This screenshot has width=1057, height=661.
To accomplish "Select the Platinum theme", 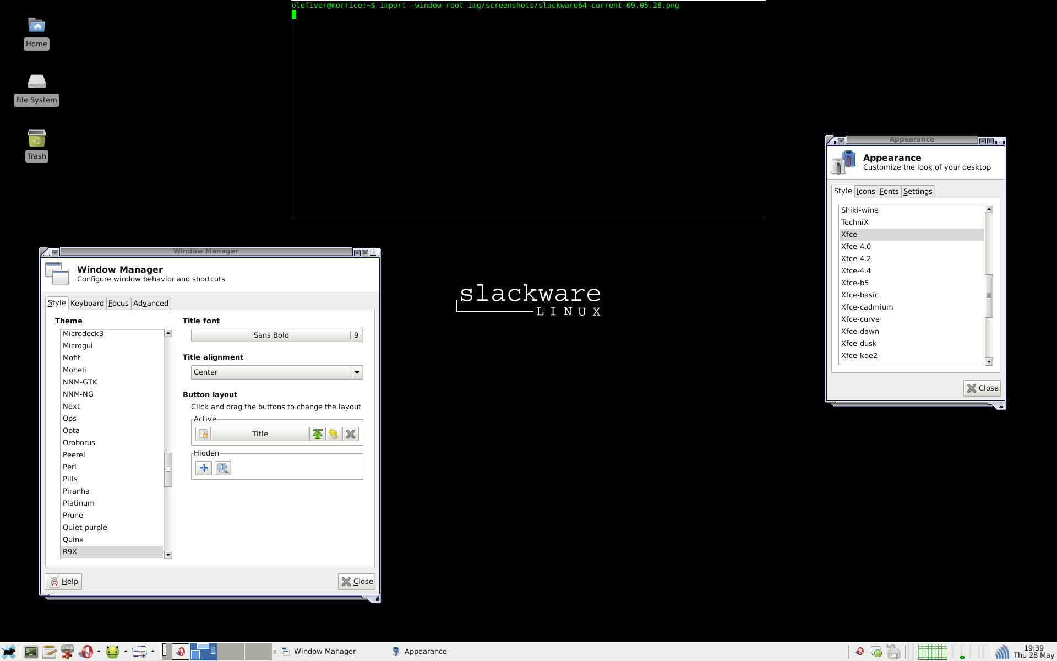I will tap(112, 503).
